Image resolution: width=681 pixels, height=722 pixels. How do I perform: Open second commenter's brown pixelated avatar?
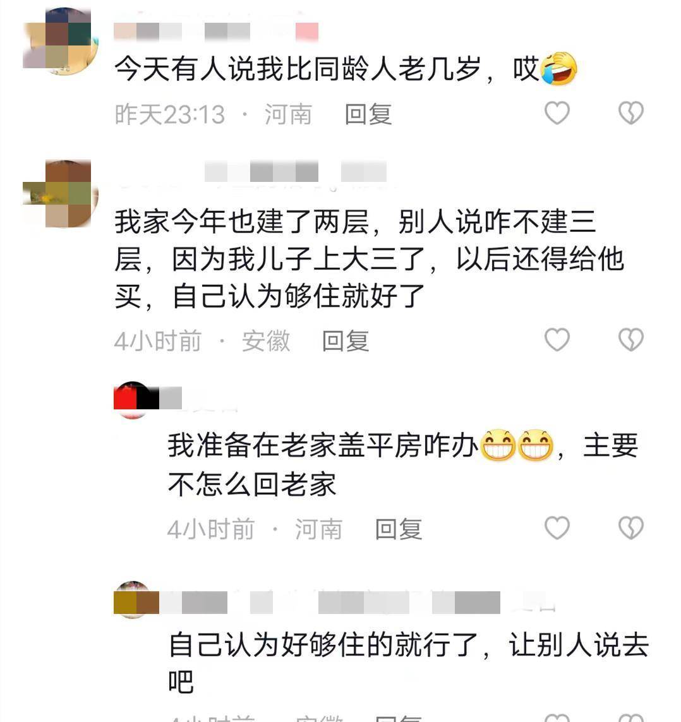[61, 194]
